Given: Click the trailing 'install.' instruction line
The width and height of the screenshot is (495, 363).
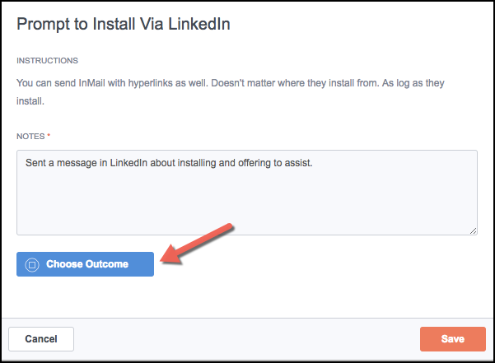Looking at the screenshot, I should (x=30, y=101).
